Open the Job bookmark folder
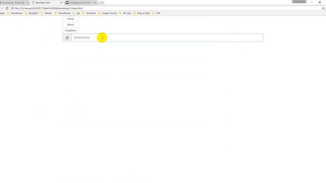The width and height of the screenshot is (326, 183). point(76,13)
